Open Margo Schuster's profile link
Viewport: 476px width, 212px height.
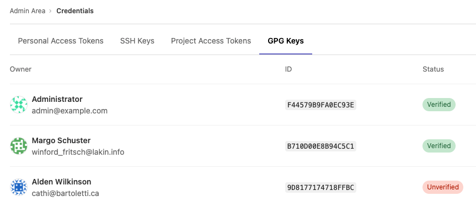pos(61,140)
